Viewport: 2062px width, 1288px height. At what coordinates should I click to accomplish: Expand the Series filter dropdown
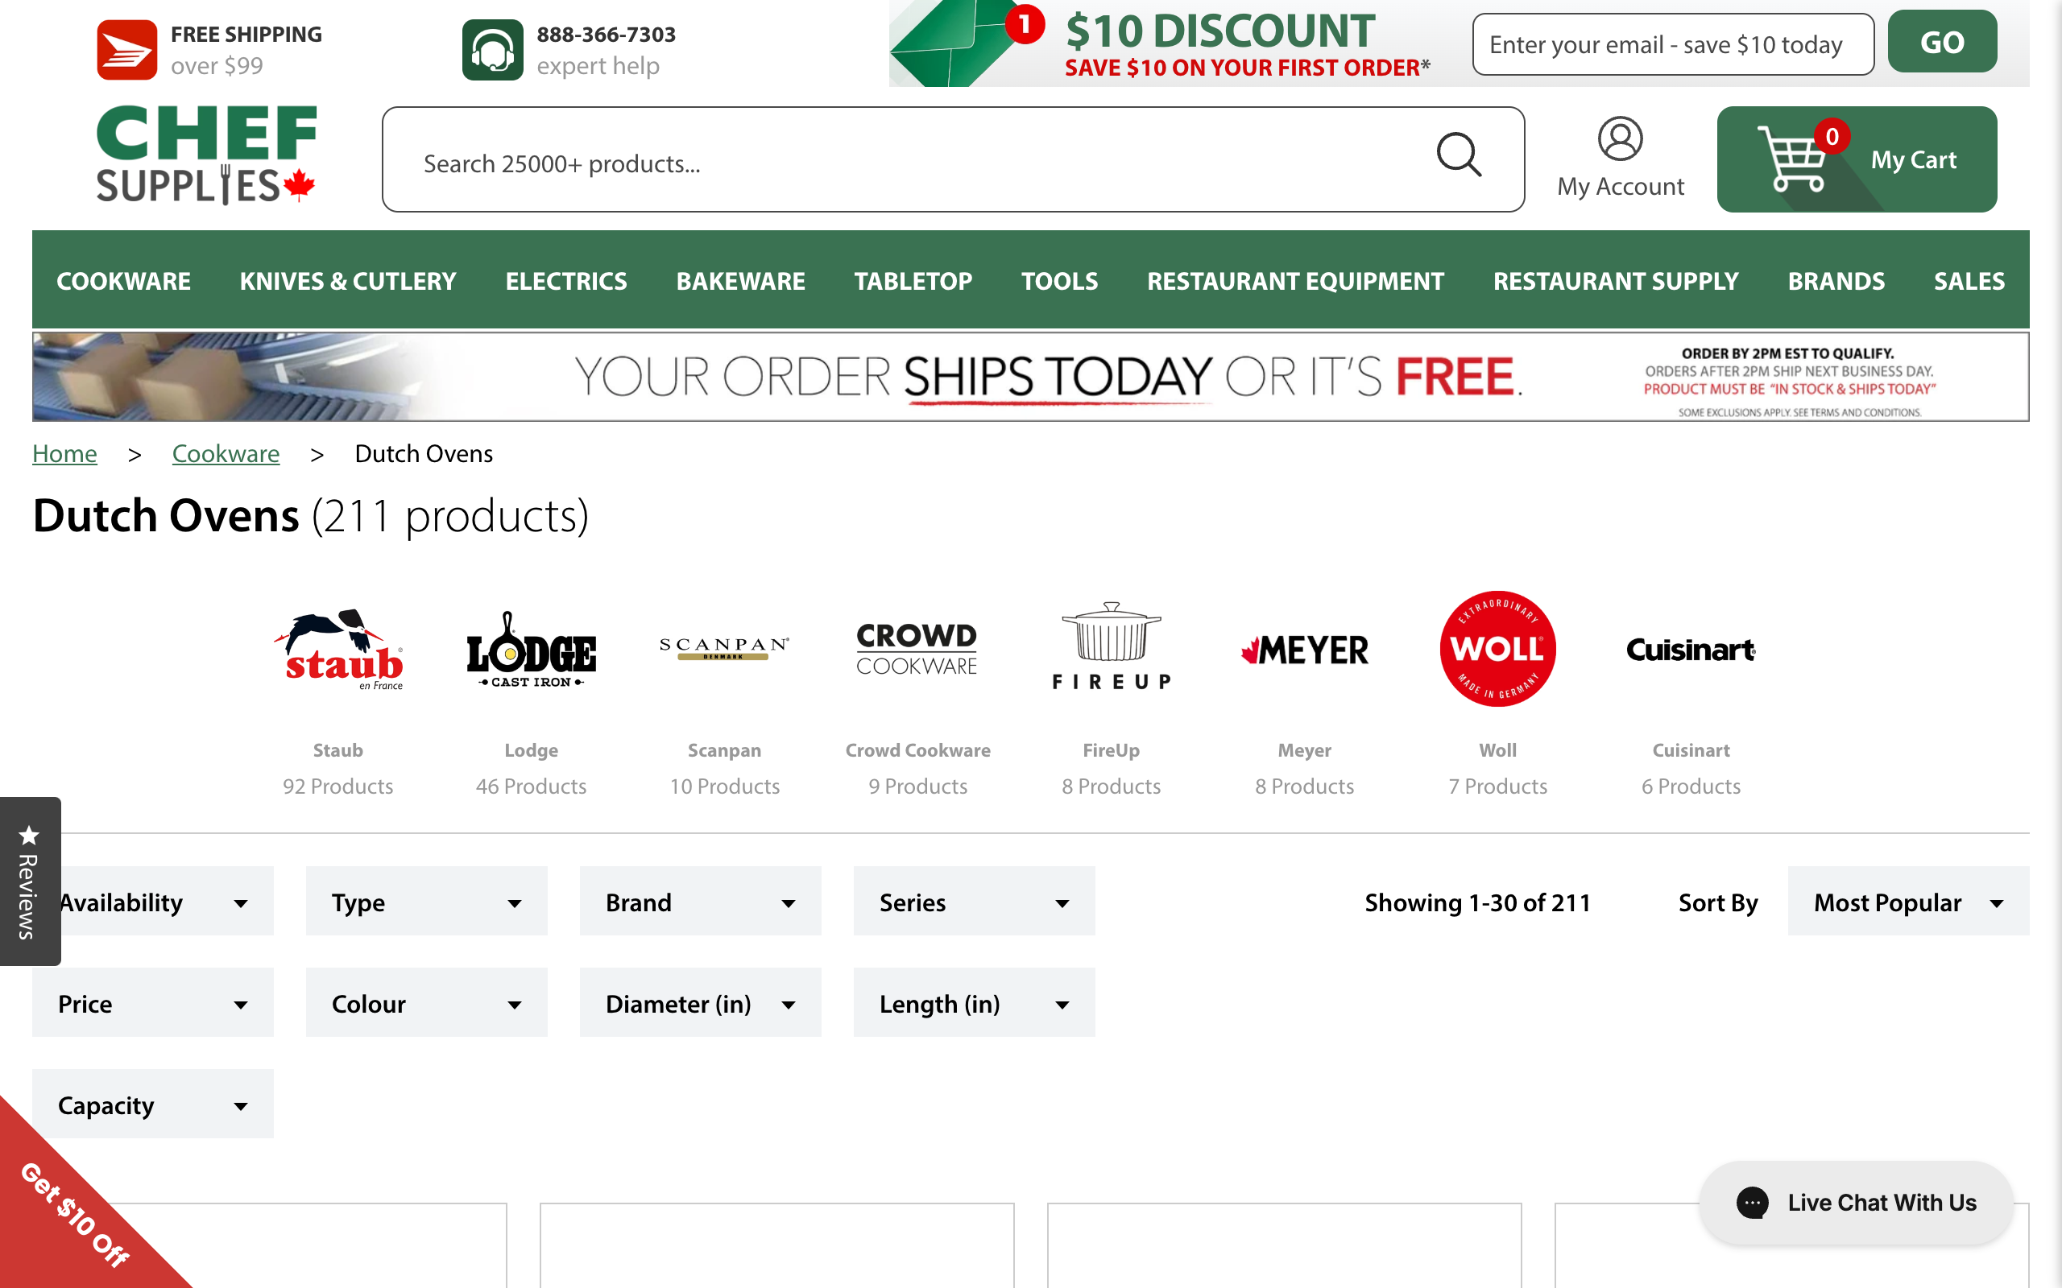pos(974,902)
